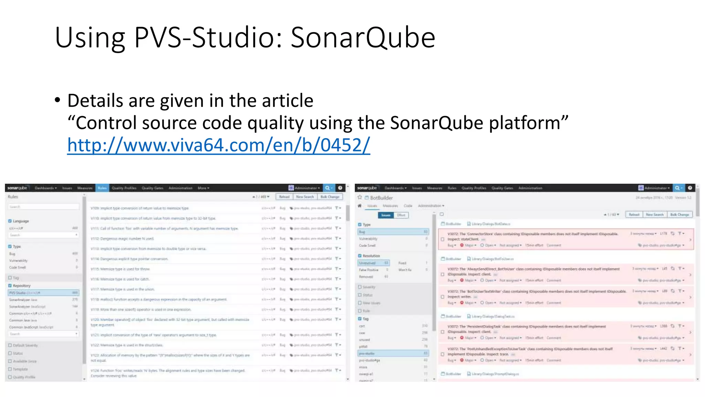Screen dimensions: 705x397
Task: Click help question-mark icon in right SonarQube header
Action: (x=690, y=188)
